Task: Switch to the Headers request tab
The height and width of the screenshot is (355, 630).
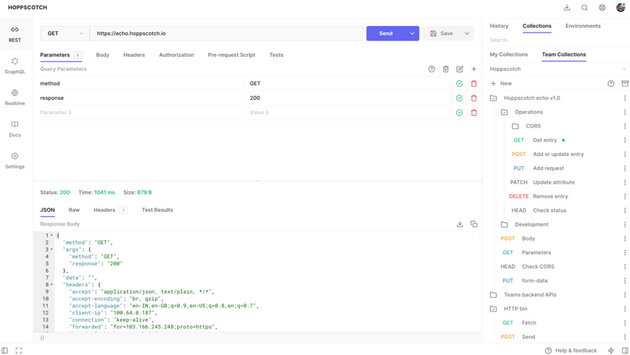Action: 134,55
